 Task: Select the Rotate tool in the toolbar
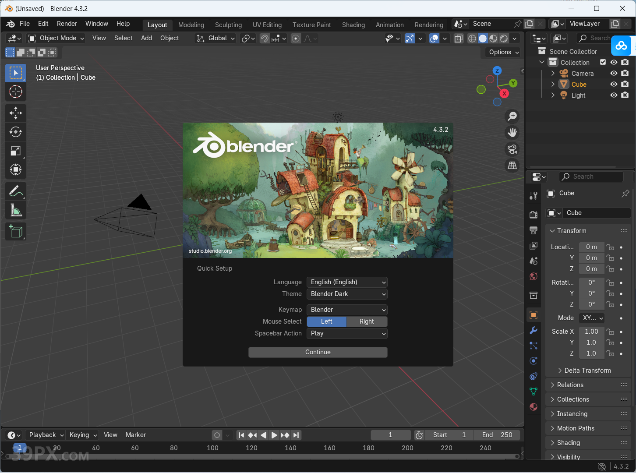pyautogui.click(x=15, y=132)
